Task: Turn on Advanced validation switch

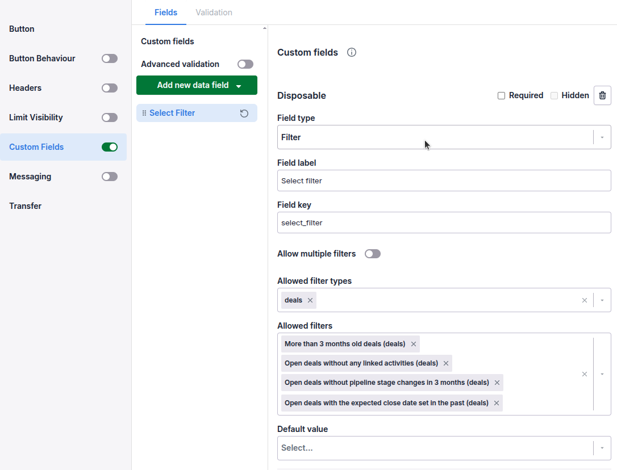Action: coord(245,64)
